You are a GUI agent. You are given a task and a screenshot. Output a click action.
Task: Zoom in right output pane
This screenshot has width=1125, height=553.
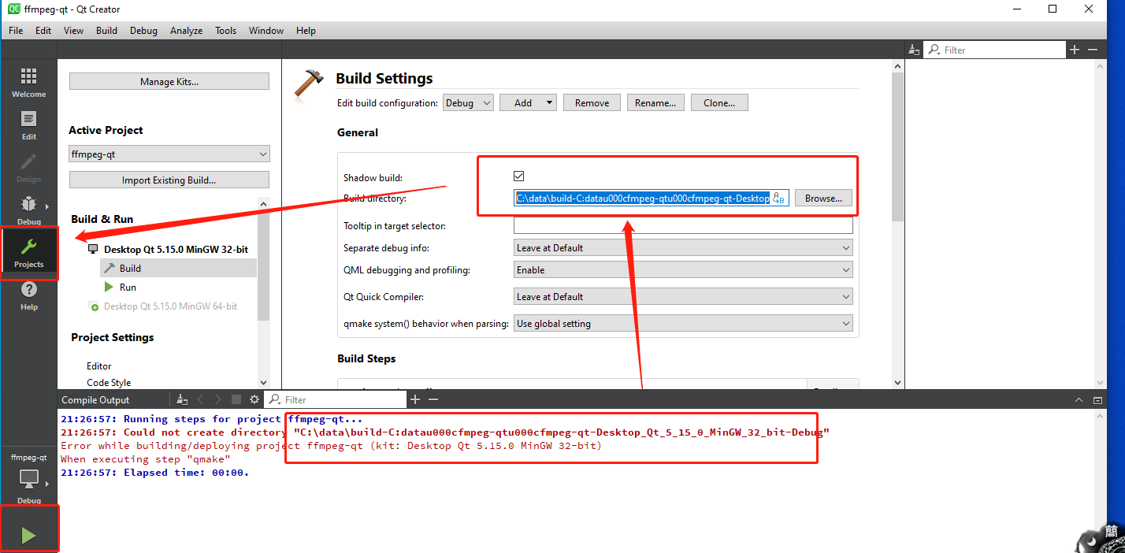tap(1074, 50)
